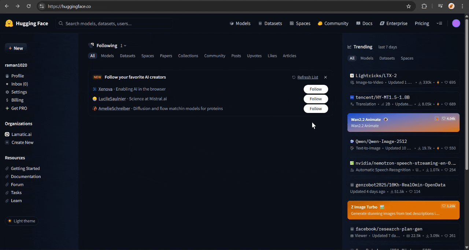Open the browser extensions puzzle icon
This screenshot has width=469, height=250.
(x=424, y=6)
